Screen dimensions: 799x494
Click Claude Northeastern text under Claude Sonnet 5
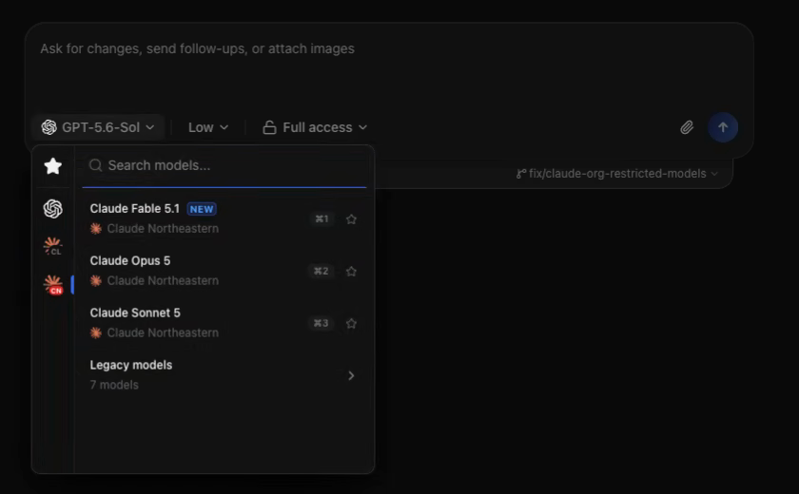tap(163, 332)
